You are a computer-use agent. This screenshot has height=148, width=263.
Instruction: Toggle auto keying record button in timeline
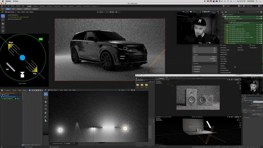(x=30, y=90)
